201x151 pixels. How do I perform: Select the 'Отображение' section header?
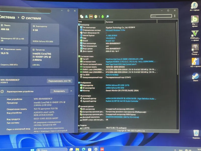point(84,83)
